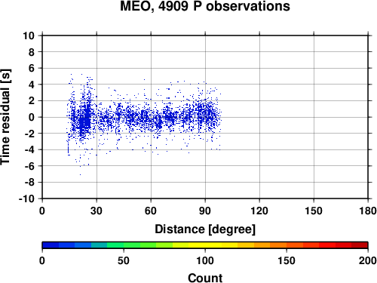
Task: Click the x-axis tick label 60
Action: coord(151,211)
